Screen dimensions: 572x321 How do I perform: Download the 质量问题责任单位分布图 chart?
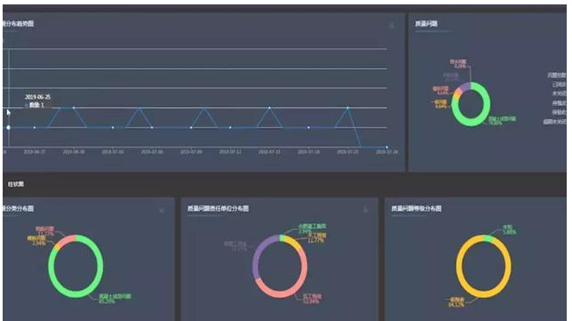click(366, 209)
